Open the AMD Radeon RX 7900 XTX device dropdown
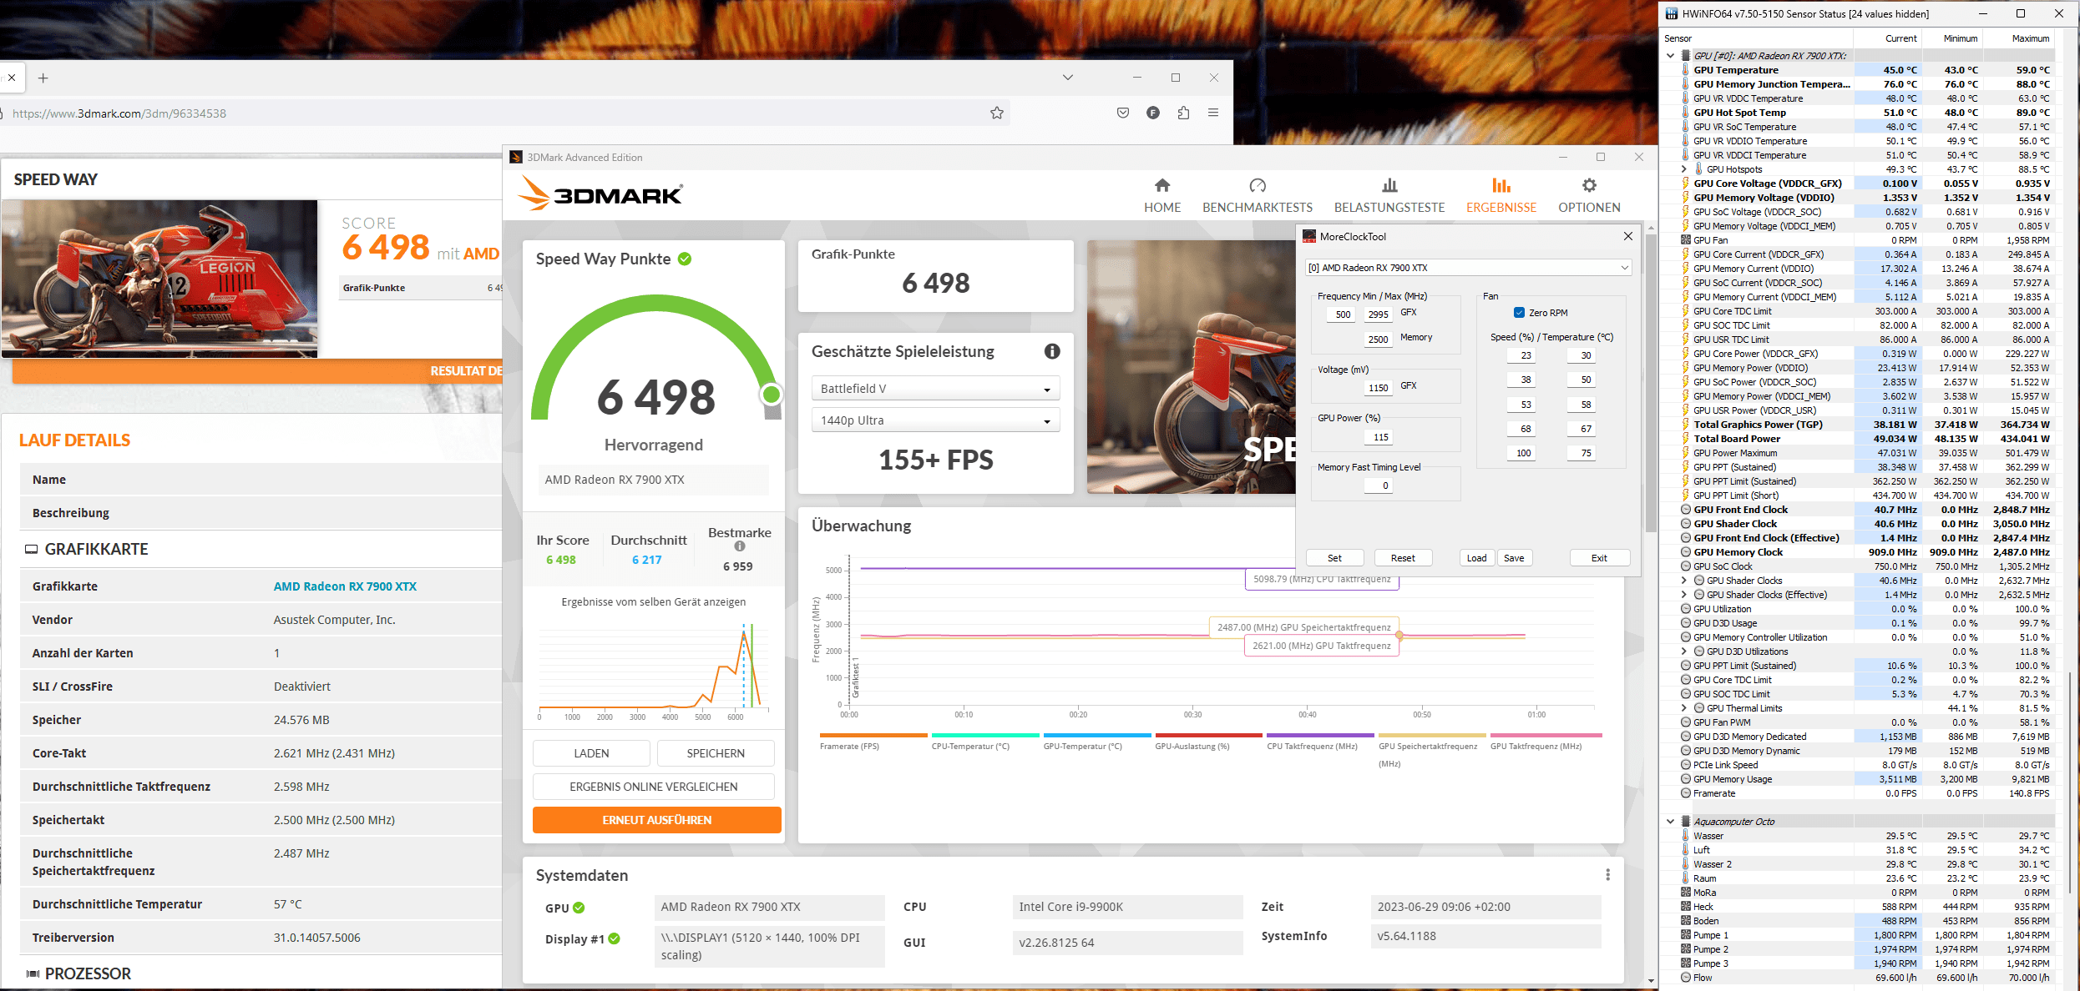 pos(1467,268)
